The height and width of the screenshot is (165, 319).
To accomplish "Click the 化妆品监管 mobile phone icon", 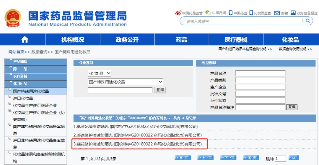I will pyautogui.click(x=251, y=13).
